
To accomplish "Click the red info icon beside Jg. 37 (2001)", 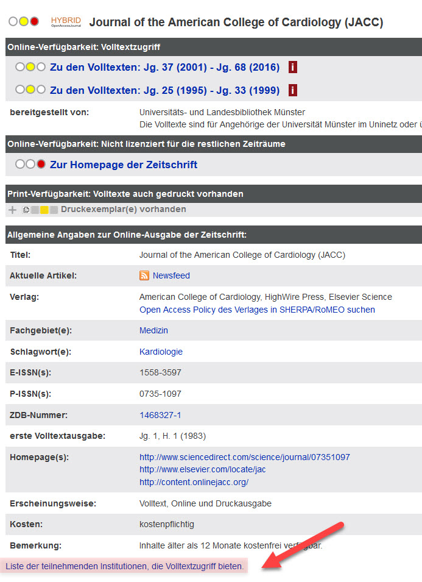I will click(293, 67).
